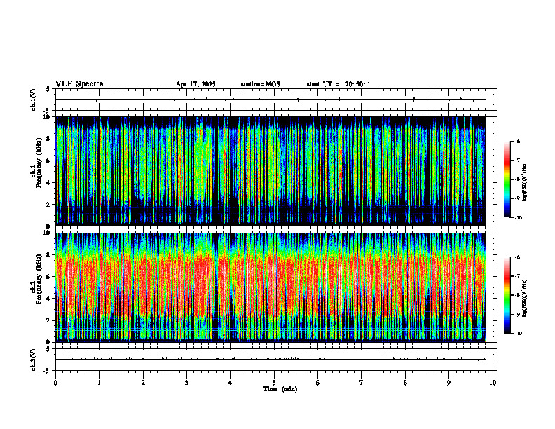Screen dimensions: 555x429
Task: Click the "9" tick on Time axis
Action: click(448, 383)
